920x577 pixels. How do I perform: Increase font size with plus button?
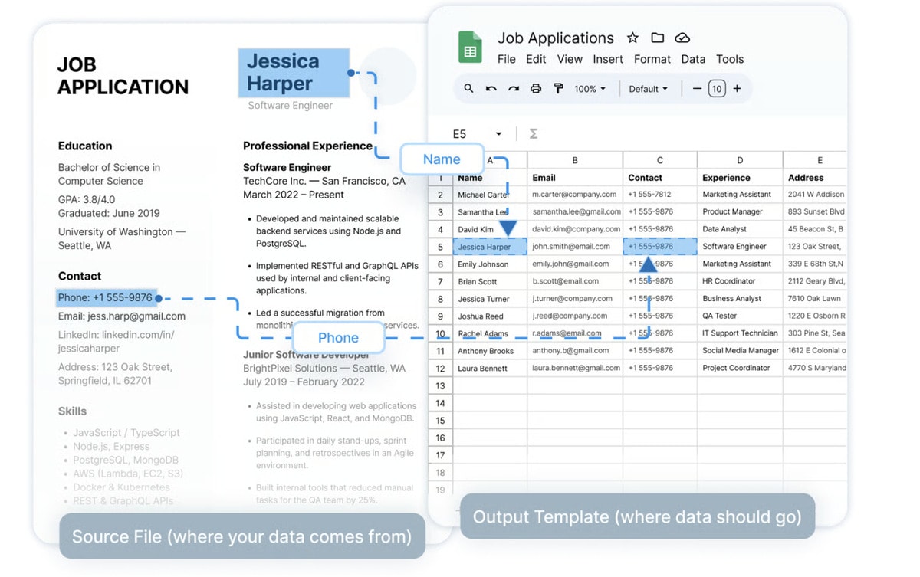(737, 89)
